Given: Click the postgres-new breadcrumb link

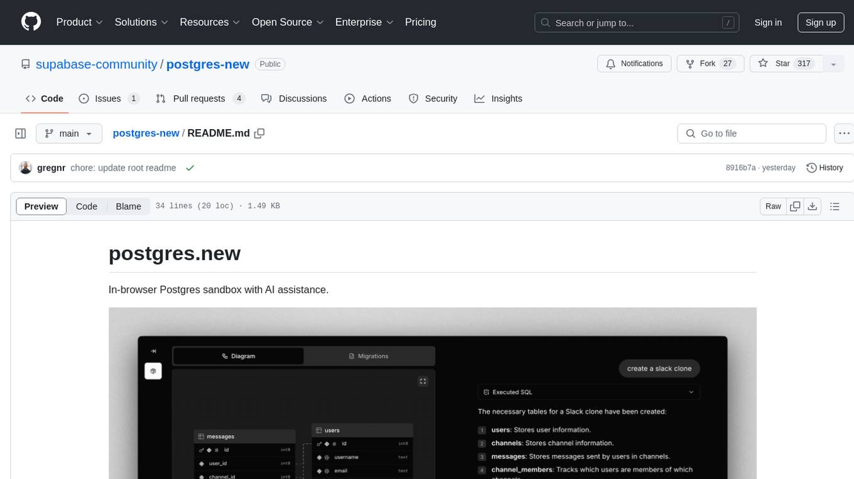Looking at the screenshot, I should 146,134.
